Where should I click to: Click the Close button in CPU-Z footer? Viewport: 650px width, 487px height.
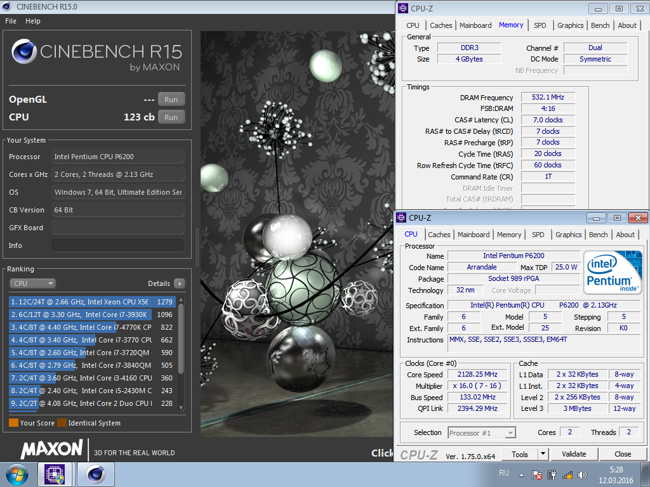click(623, 454)
